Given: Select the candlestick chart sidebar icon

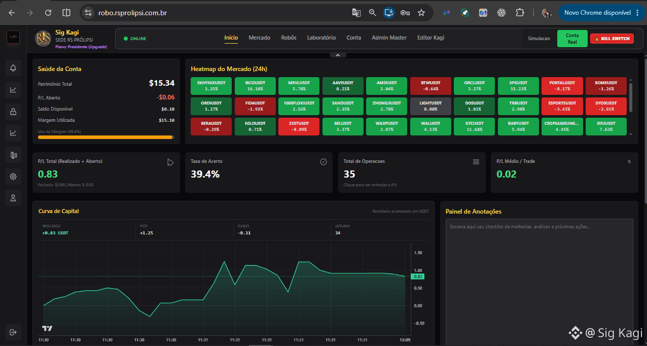Looking at the screenshot, I should (x=13, y=155).
